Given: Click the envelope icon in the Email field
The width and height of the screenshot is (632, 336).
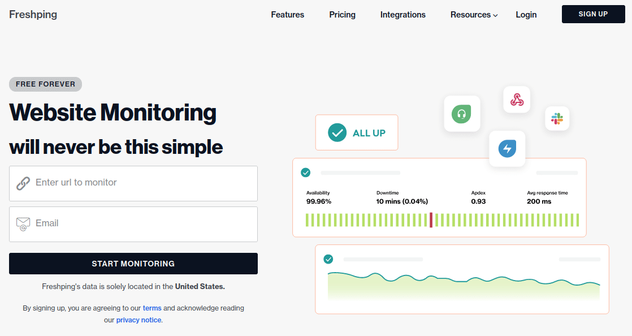Looking at the screenshot, I should [x=23, y=224].
